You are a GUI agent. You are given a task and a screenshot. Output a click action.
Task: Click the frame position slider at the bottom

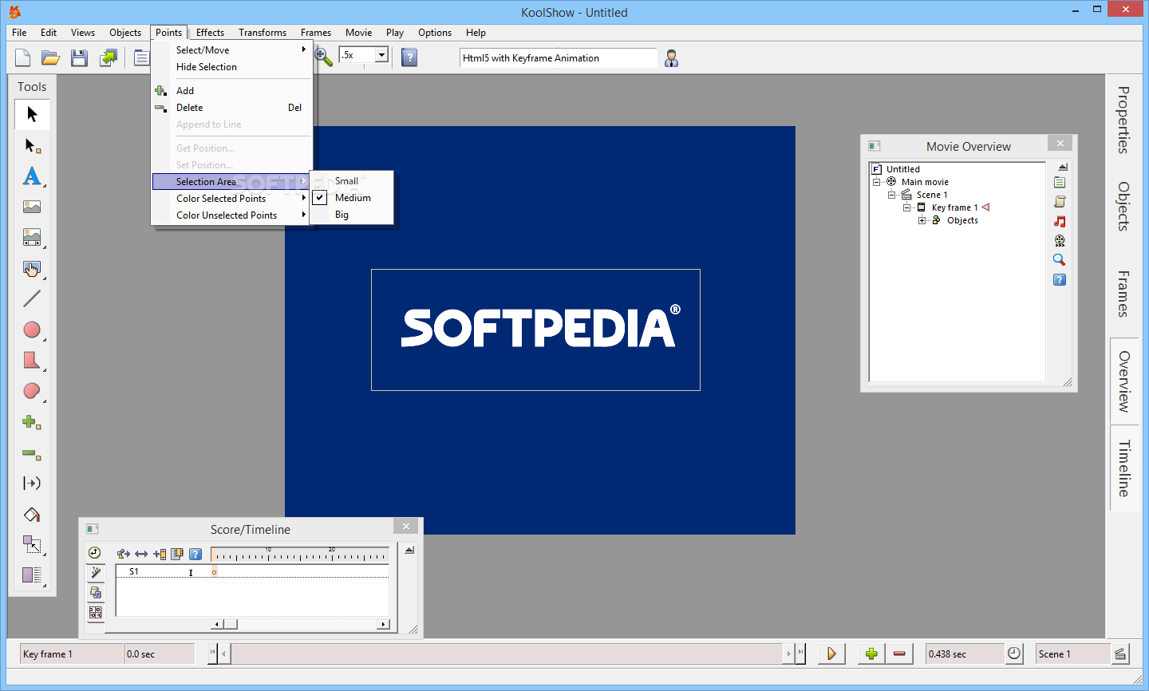tap(507, 653)
